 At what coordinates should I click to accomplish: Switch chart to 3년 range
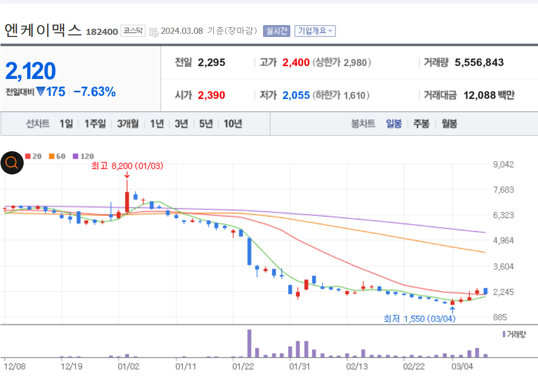181,124
